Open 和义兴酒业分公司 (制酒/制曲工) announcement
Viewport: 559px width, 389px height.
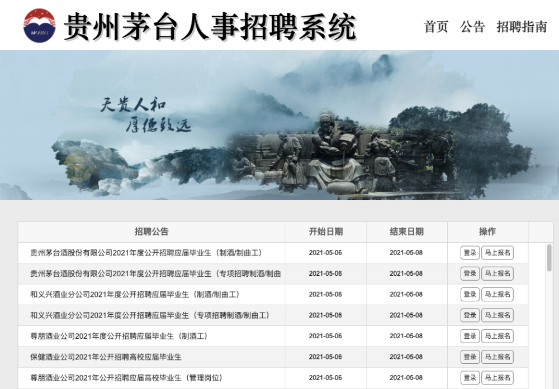135,294
